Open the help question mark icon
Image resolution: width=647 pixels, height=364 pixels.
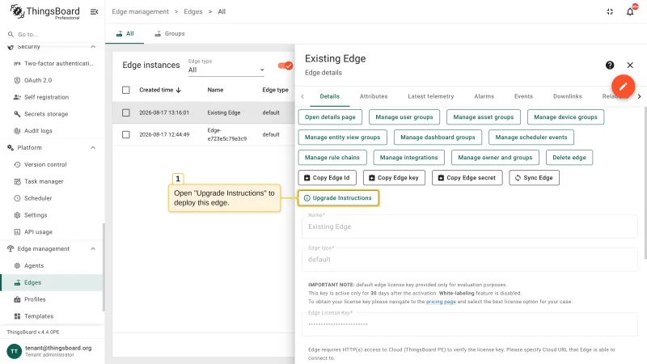[x=610, y=65]
